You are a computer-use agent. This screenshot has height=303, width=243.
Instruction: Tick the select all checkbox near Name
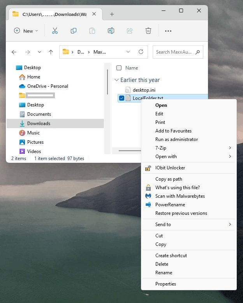coord(119,68)
